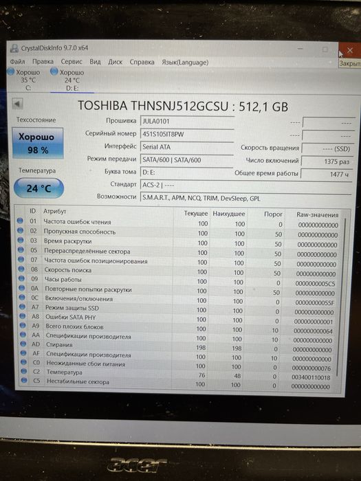Click status dot for attribute 01 Частота ошибок чтения

point(20,221)
